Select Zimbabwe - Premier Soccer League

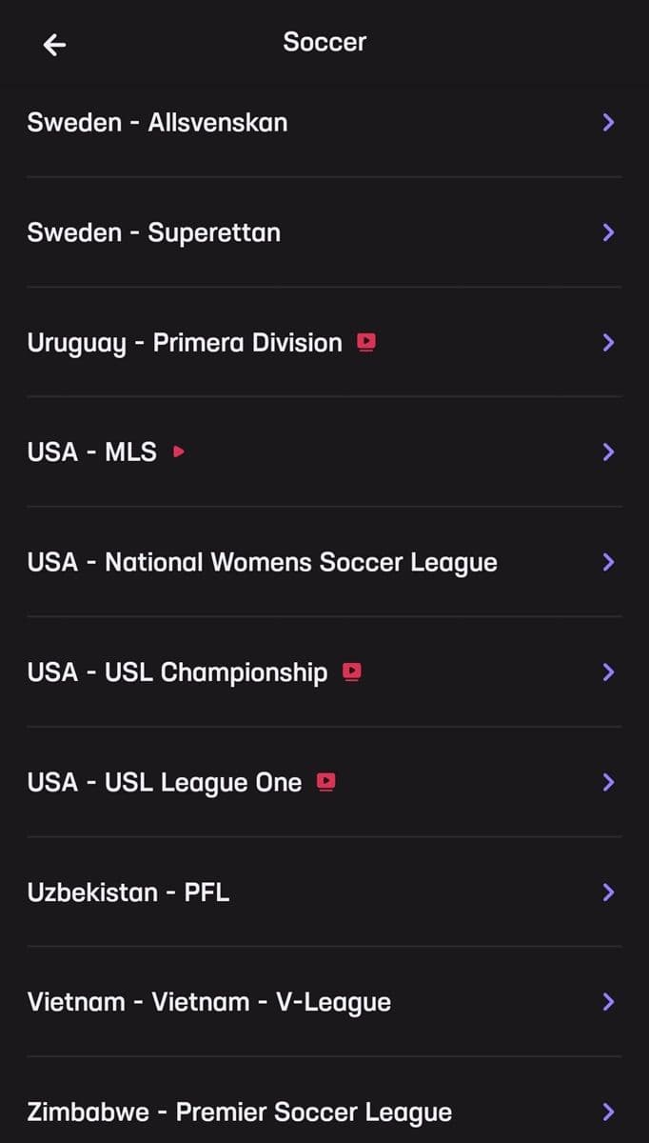(x=240, y=1112)
